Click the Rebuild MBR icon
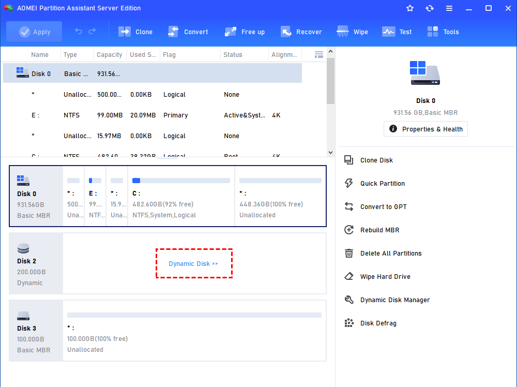Image resolution: width=517 pixels, height=387 pixels. coord(349,230)
